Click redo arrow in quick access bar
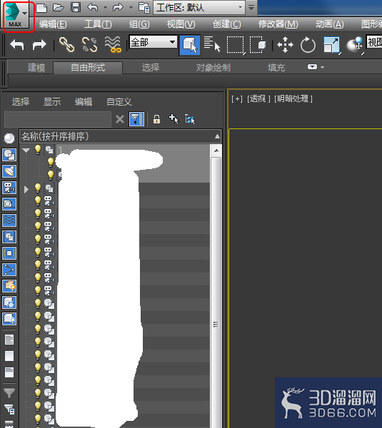 (118, 7)
